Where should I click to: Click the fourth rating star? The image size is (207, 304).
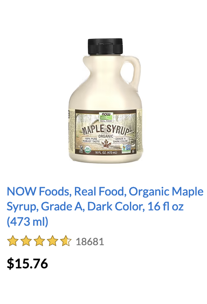(53, 241)
